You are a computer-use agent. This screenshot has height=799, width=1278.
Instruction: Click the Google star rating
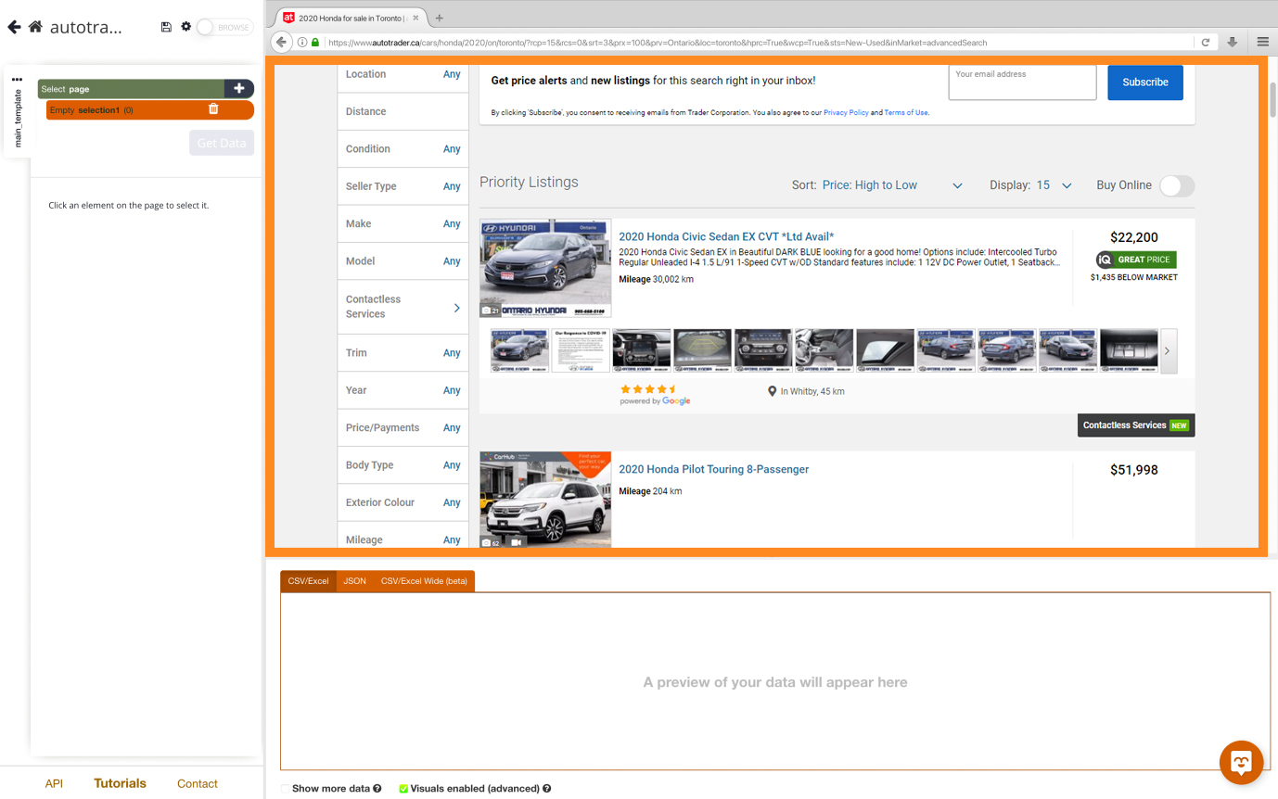click(x=649, y=389)
